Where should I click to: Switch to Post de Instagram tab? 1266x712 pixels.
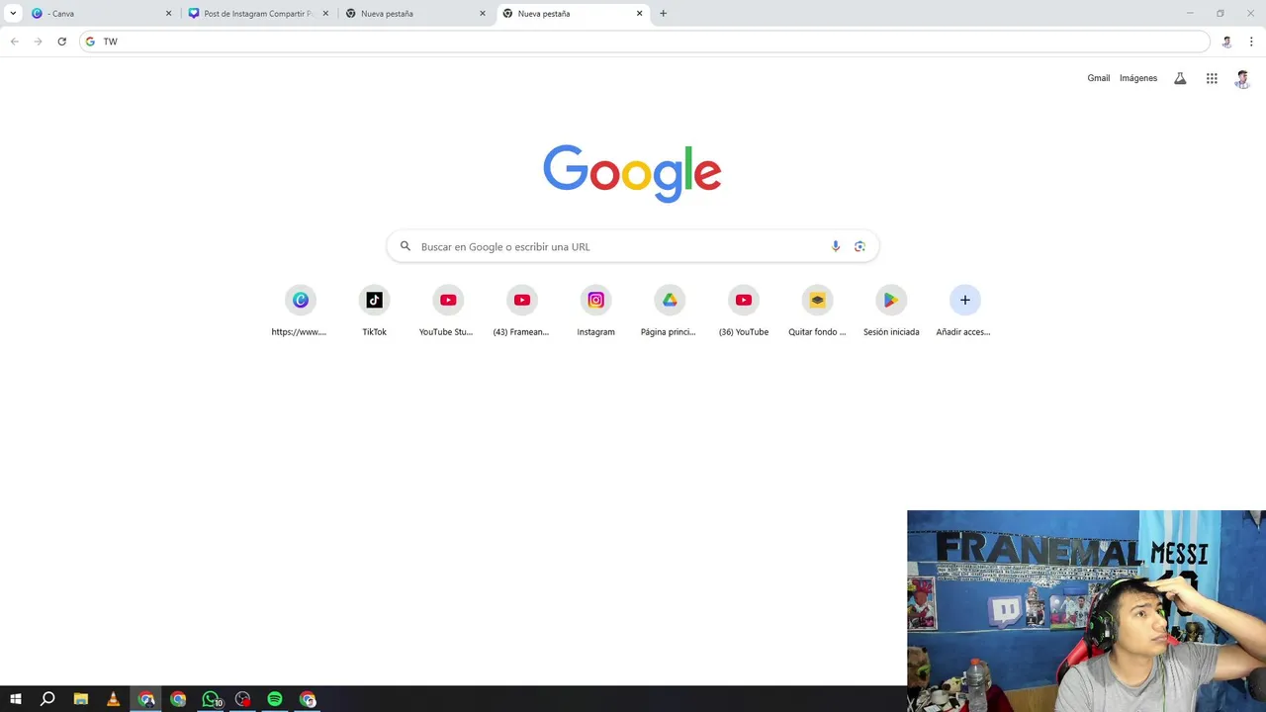(x=257, y=14)
